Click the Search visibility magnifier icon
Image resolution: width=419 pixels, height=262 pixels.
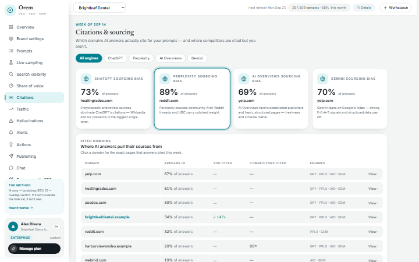pyautogui.click(x=11, y=74)
